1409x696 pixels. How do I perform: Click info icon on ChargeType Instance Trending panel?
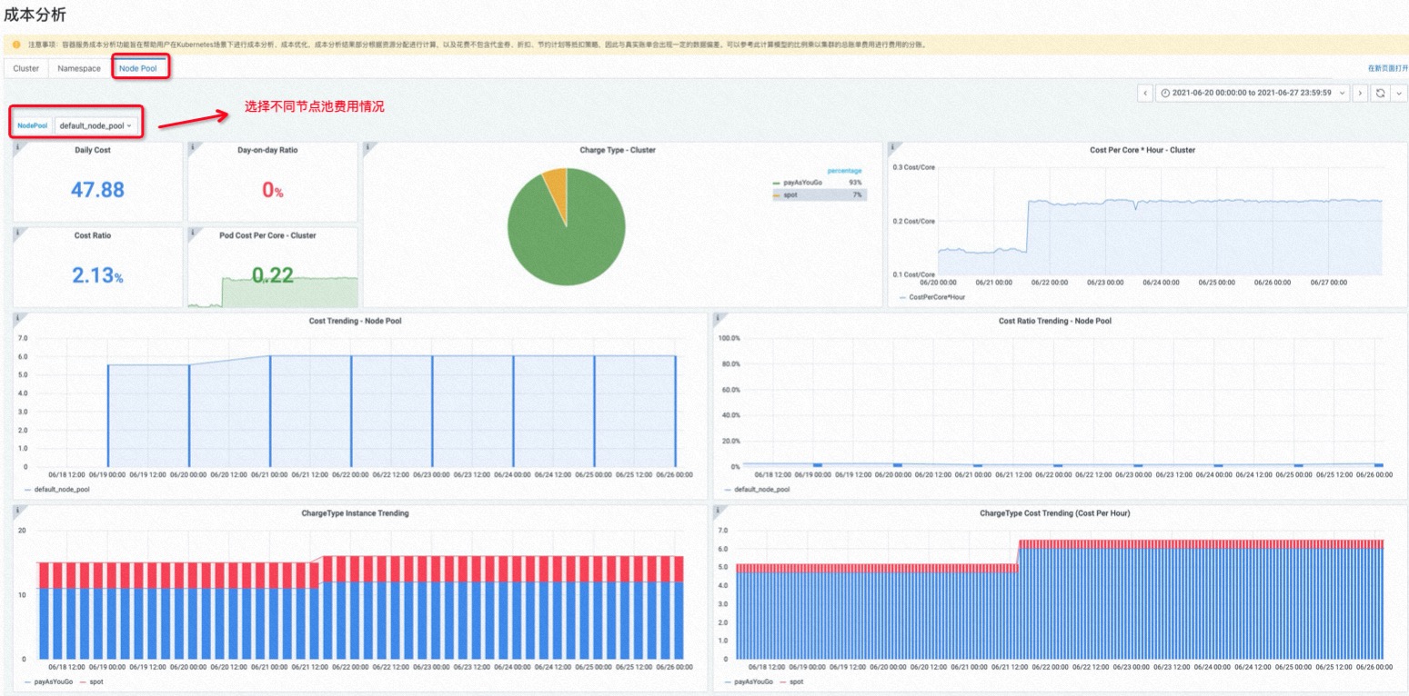pos(18,511)
